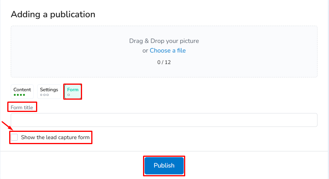Click the three circles under Settings

[x=44, y=95]
